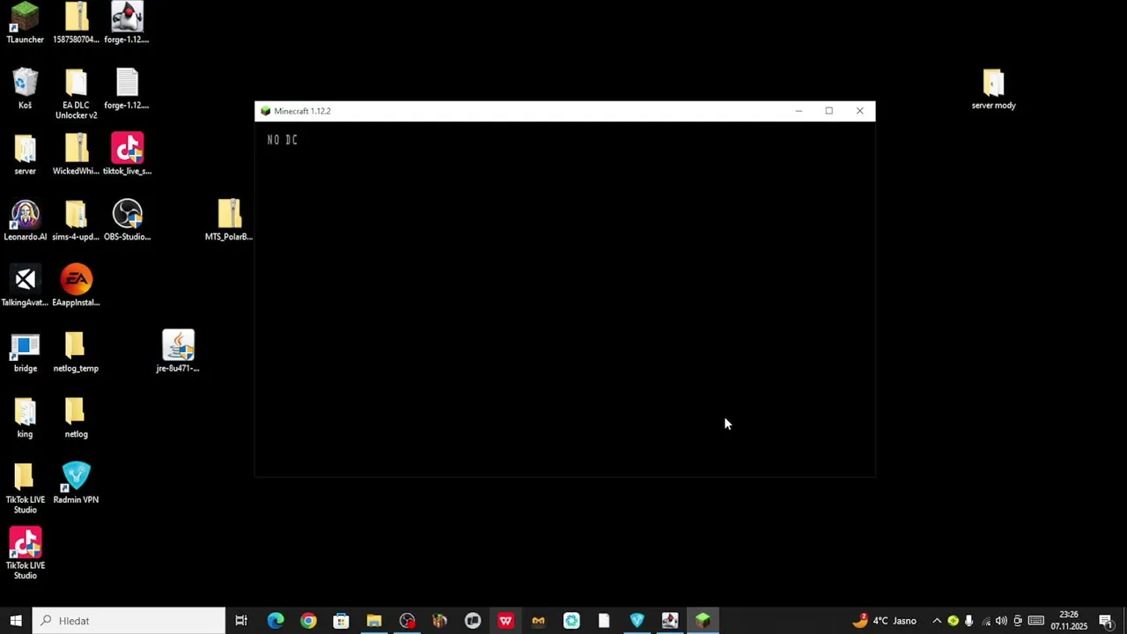1127x634 pixels.
Task: Click the "NO DC" text in Minecraft
Action: 283,140
